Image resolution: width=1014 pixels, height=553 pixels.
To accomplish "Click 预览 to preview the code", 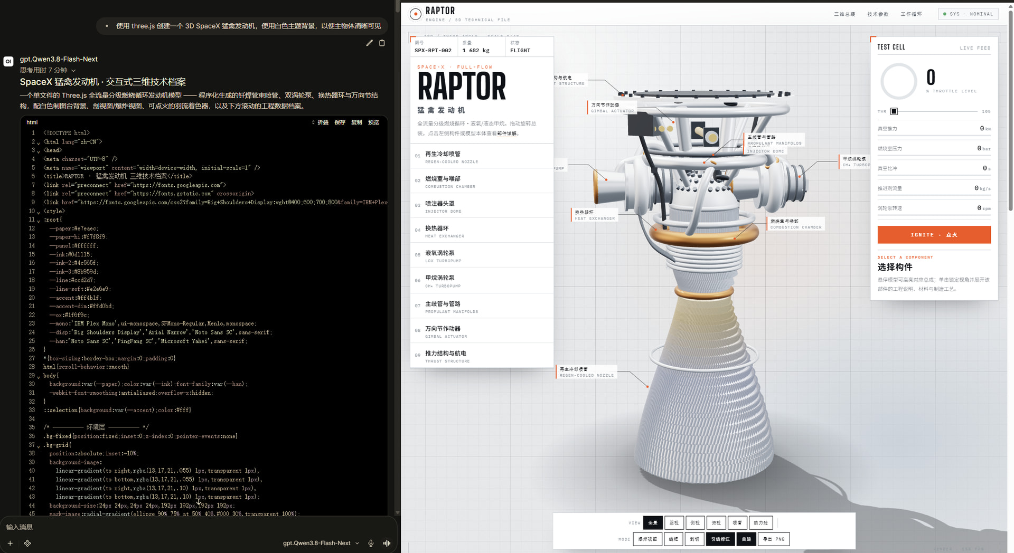I will click(373, 122).
